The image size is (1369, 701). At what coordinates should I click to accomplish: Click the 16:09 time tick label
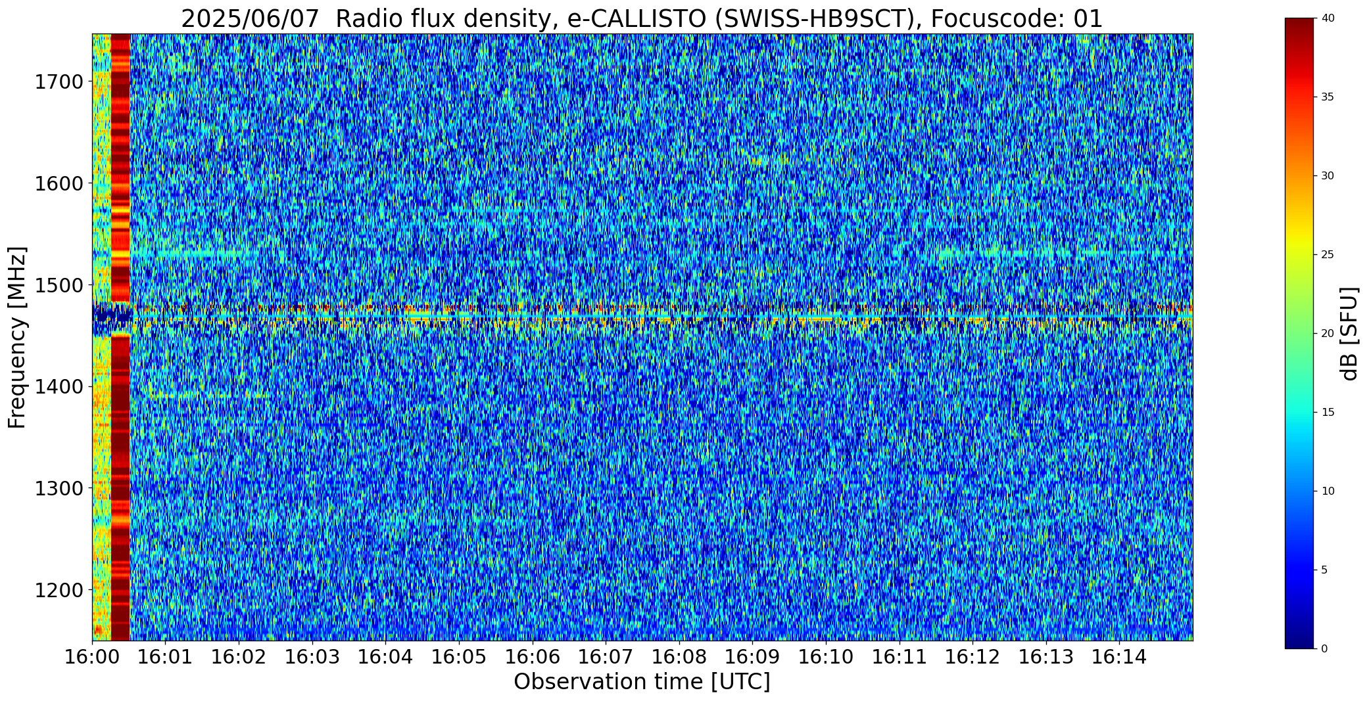point(753,657)
